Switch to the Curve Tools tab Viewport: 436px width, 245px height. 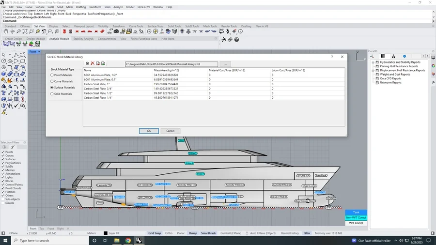click(136, 26)
